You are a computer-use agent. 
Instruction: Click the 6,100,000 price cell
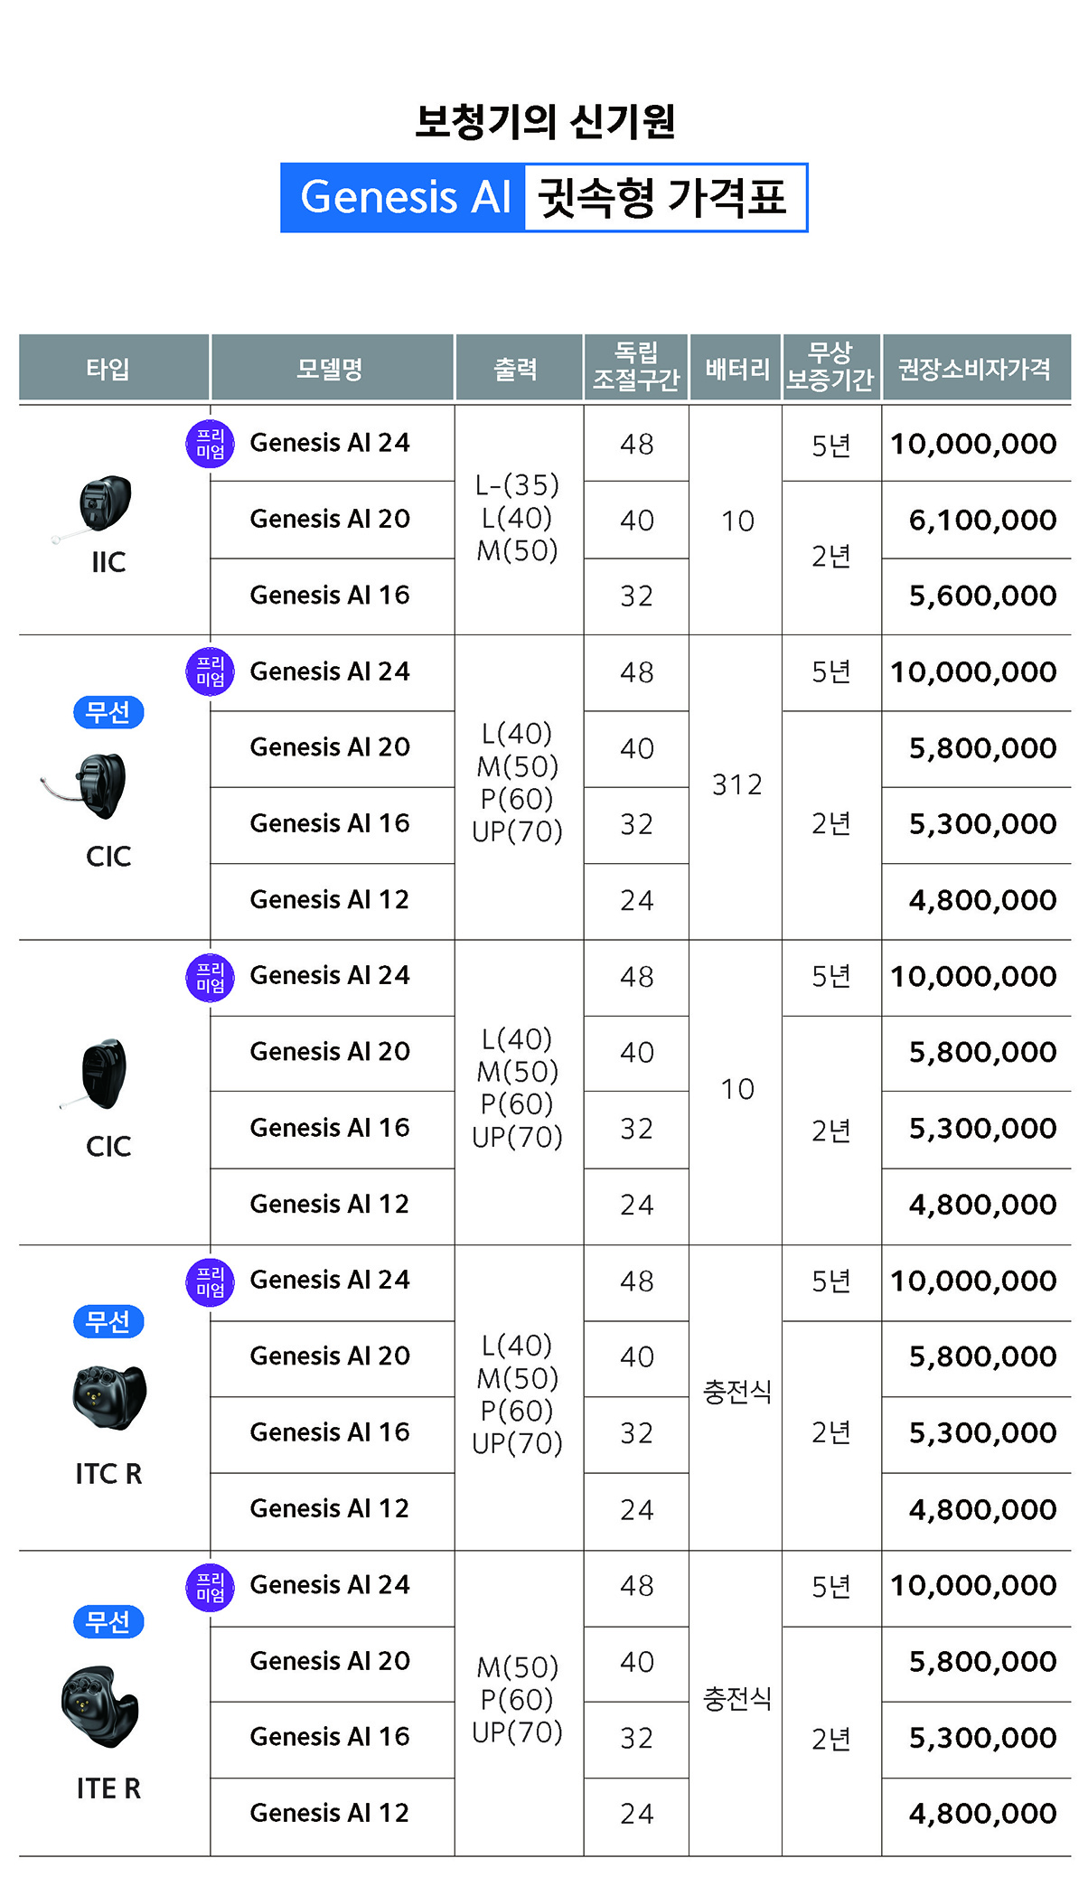click(x=981, y=520)
